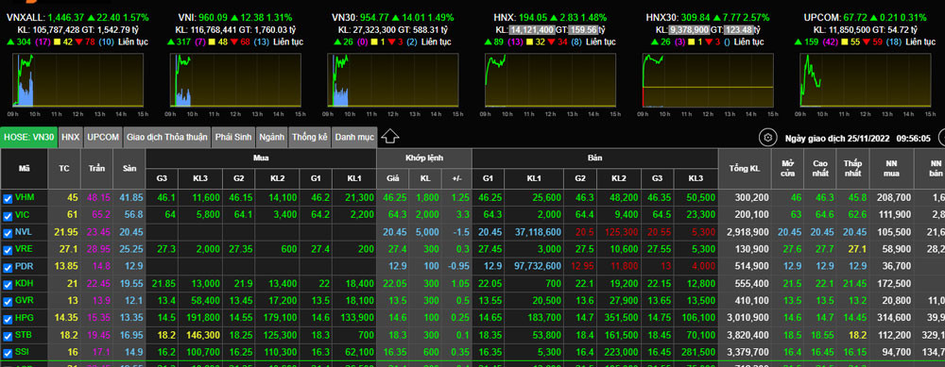Screen dimensions: 945x367
Task: Open the Ngành tab
Action: coord(272,137)
